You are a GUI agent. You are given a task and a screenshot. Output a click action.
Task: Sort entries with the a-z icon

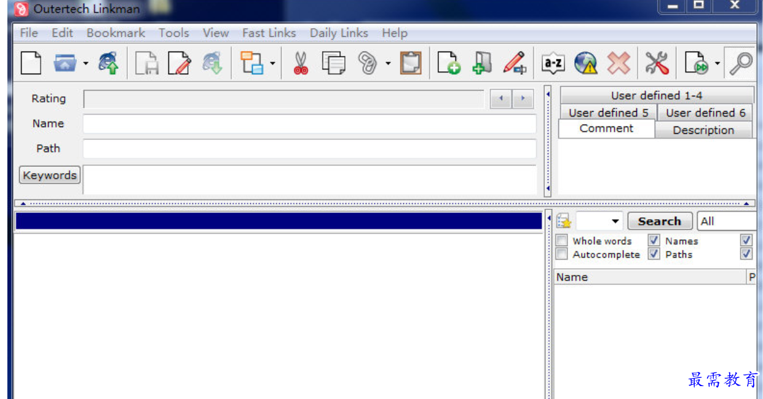(553, 63)
